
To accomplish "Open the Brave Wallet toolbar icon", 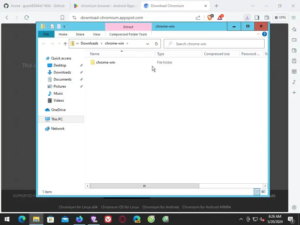I will pyautogui.click(x=267, y=18).
